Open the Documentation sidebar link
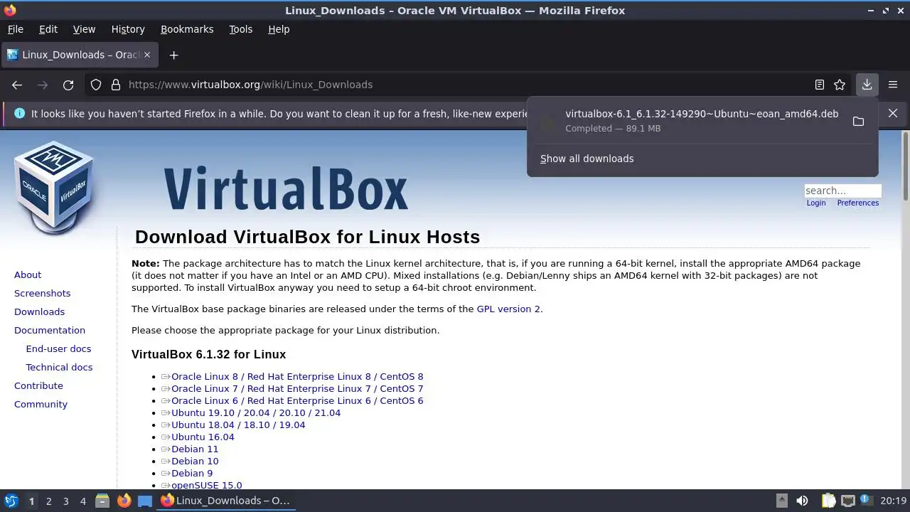Viewport: 910px width, 512px height. [x=50, y=330]
